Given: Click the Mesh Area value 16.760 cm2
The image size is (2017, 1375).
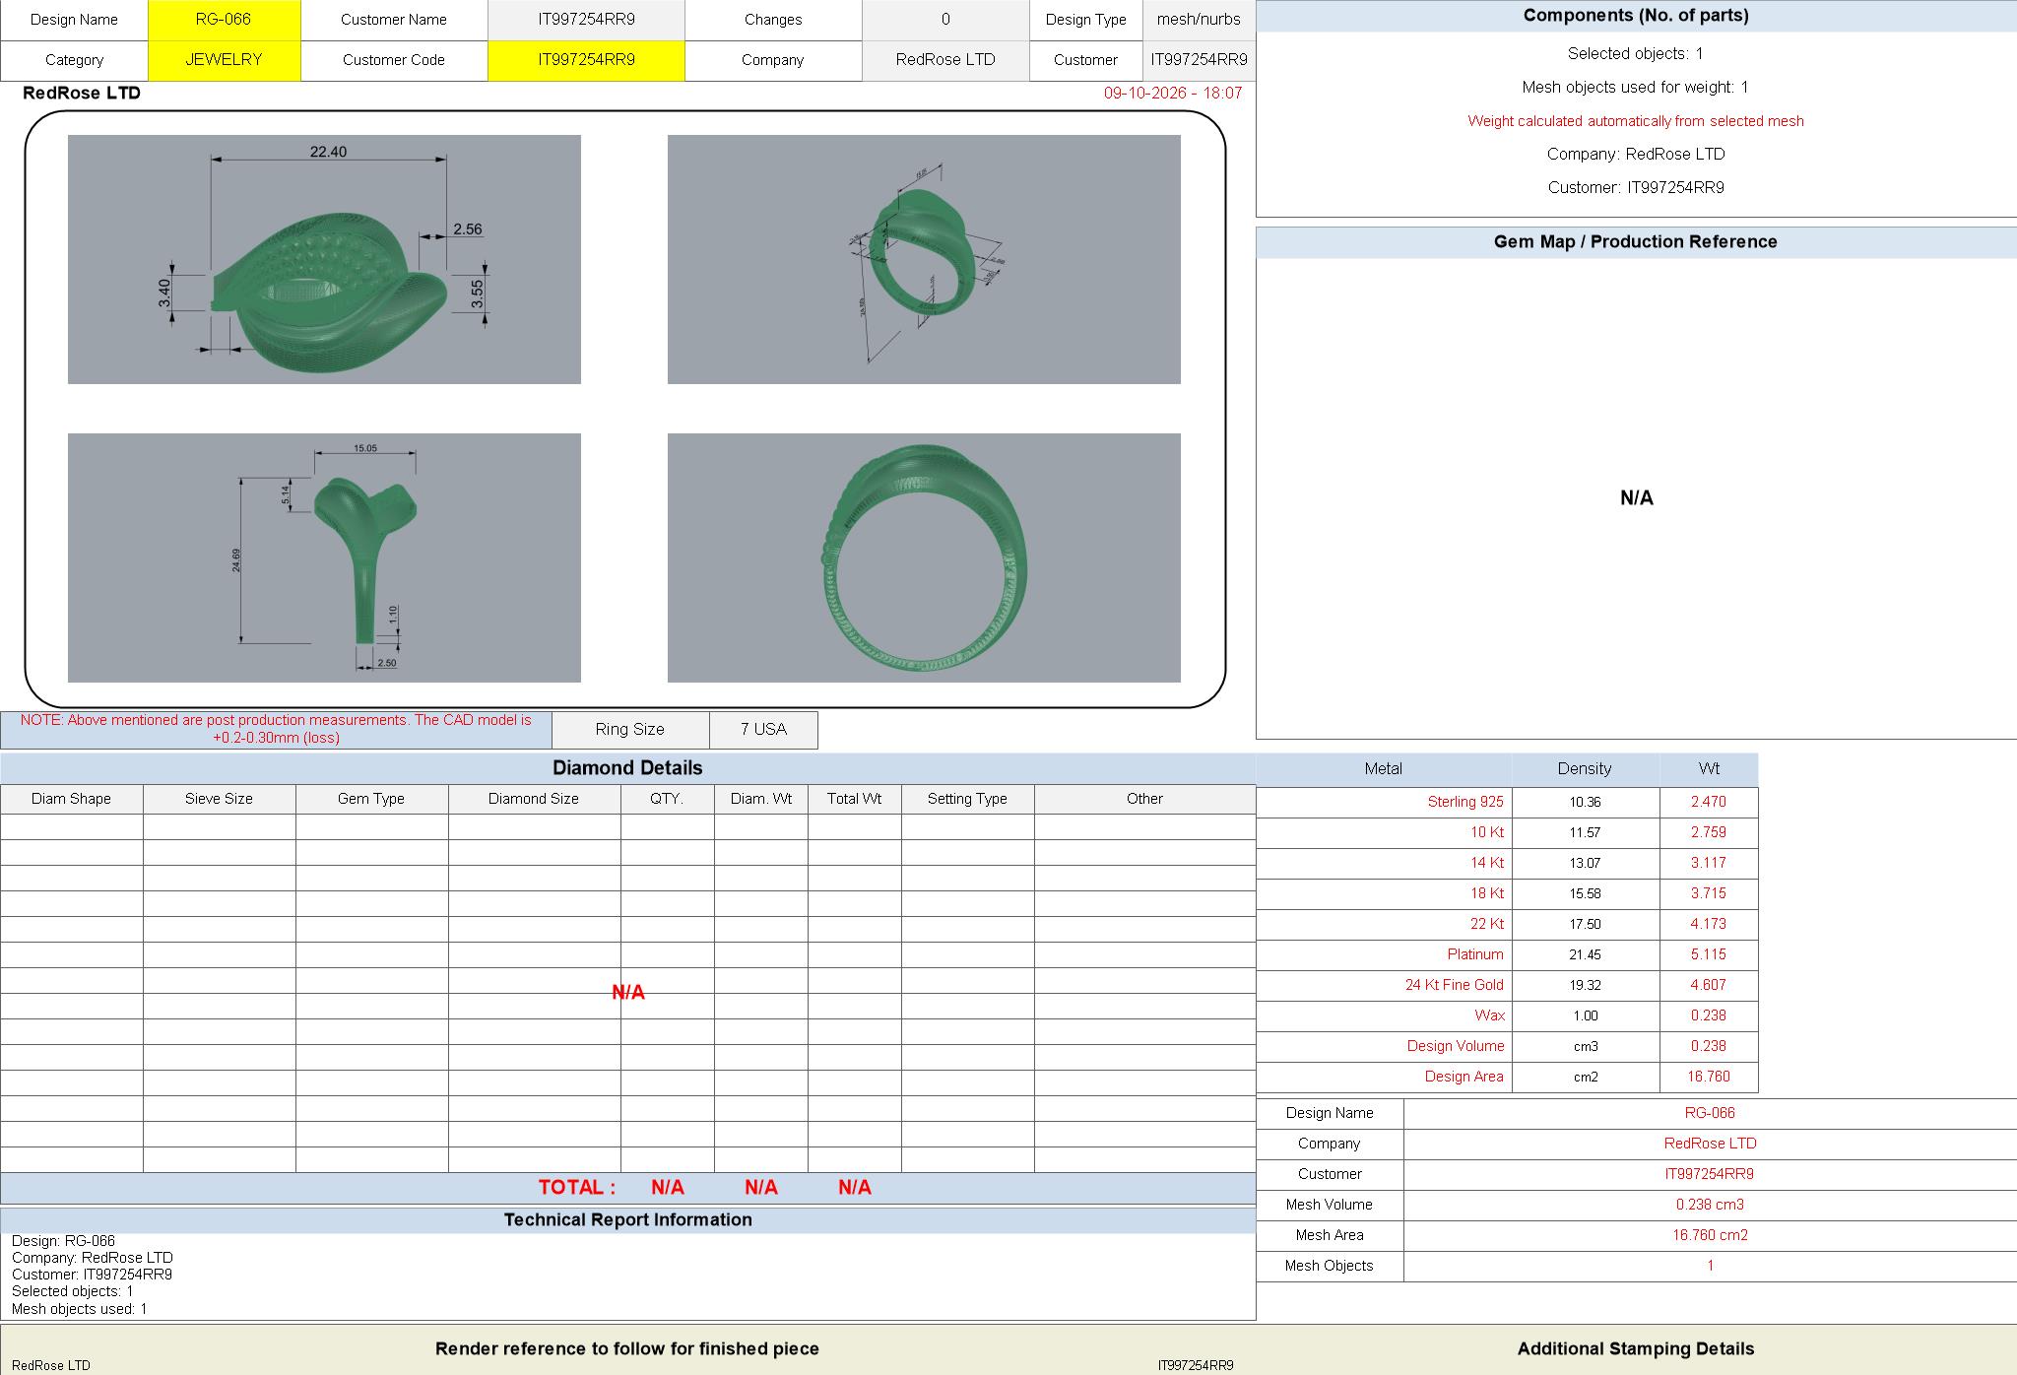Looking at the screenshot, I should point(1710,1235).
